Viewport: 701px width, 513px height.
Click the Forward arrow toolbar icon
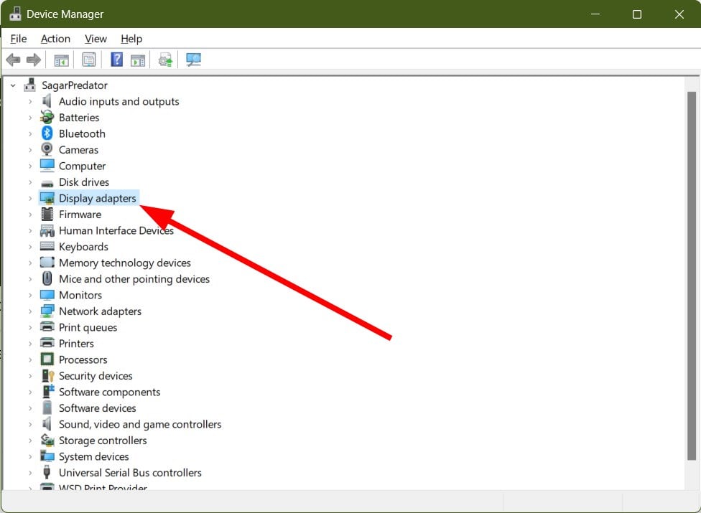click(x=34, y=60)
